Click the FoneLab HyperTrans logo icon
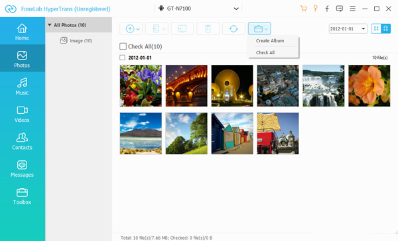Screen dimensions: 398x241 pos(11,9)
